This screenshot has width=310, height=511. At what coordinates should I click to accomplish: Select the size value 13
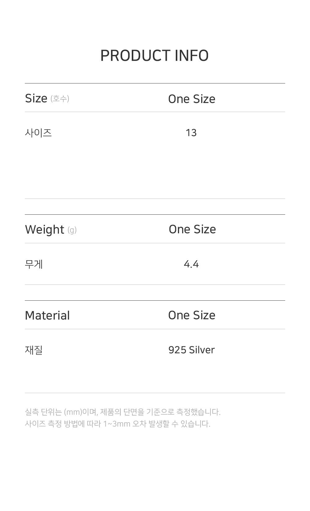pos(191,133)
